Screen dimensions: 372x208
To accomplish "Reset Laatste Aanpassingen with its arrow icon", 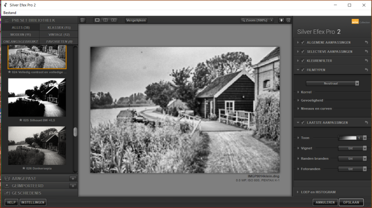I will (x=366, y=123).
